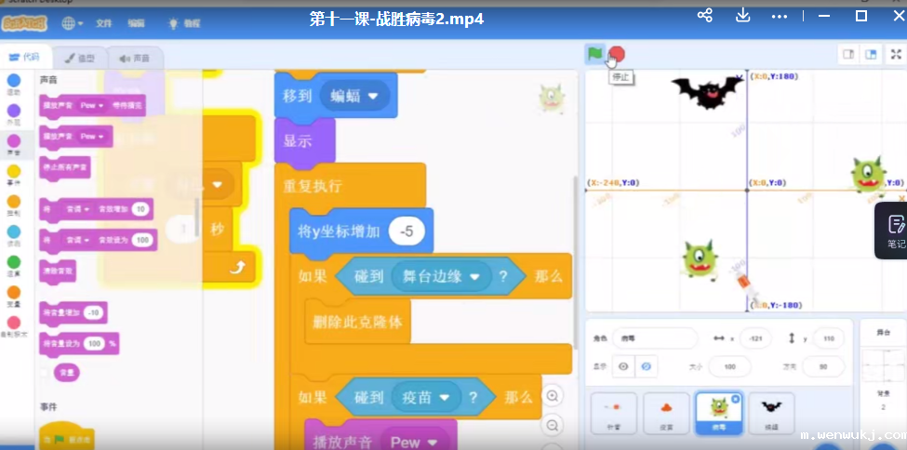Image resolution: width=907 pixels, height=450 pixels.
Task: Click the zoom in magnifier in workspace
Action: tap(553, 396)
